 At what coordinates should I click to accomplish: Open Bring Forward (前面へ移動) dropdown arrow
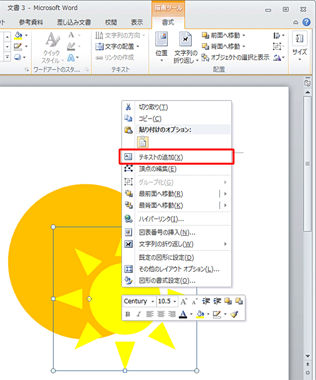point(244,35)
